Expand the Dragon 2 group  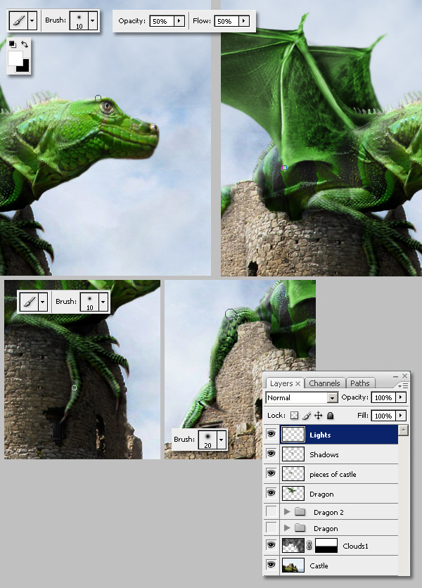tap(287, 511)
